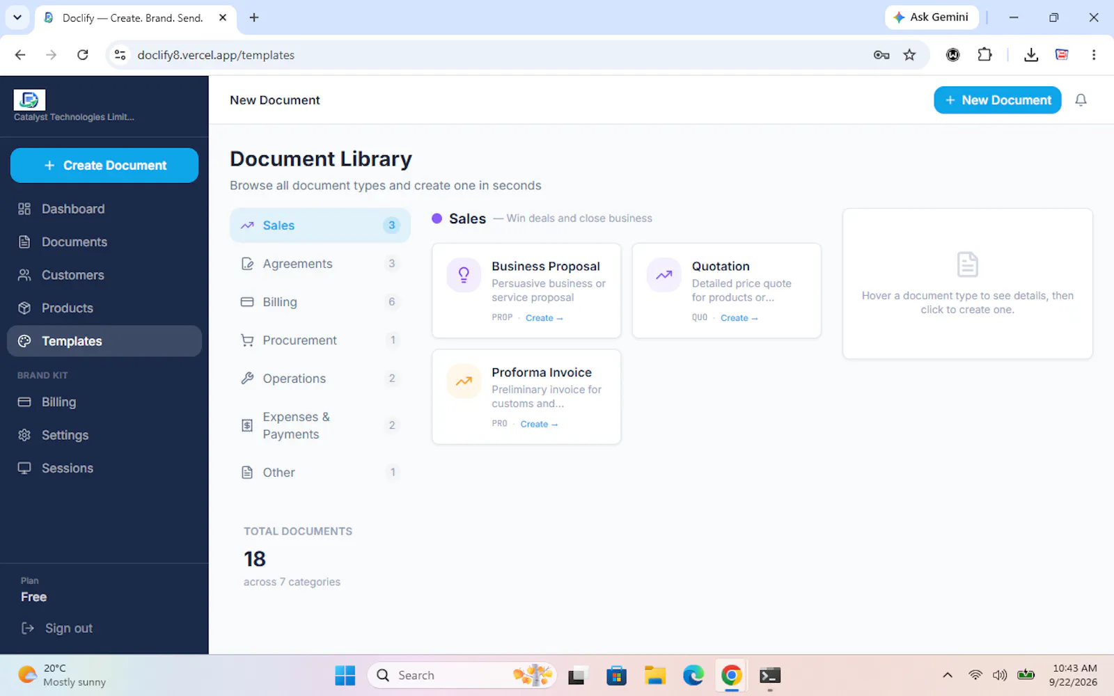Screen dimensions: 1114x696
Task: Click Create link on Proforma Invoice card
Action: click(x=539, y=424)
